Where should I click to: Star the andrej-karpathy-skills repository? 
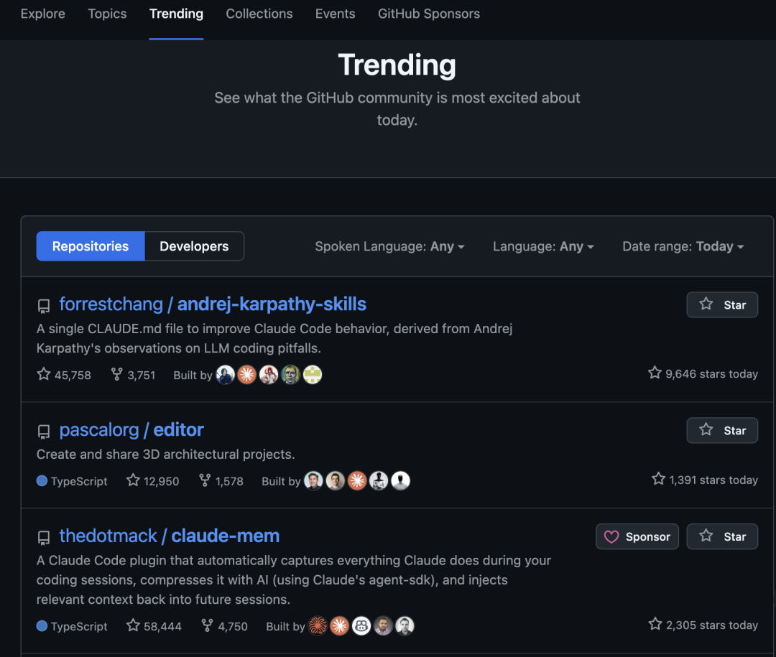(722, 304)
